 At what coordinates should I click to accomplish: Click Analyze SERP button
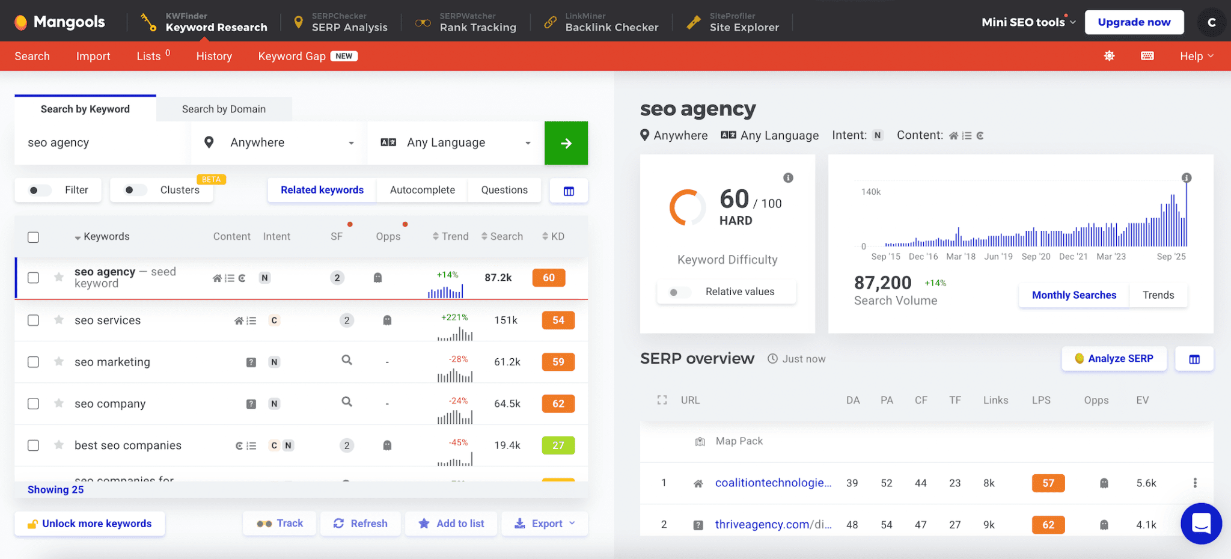[x=1114, y=359]
